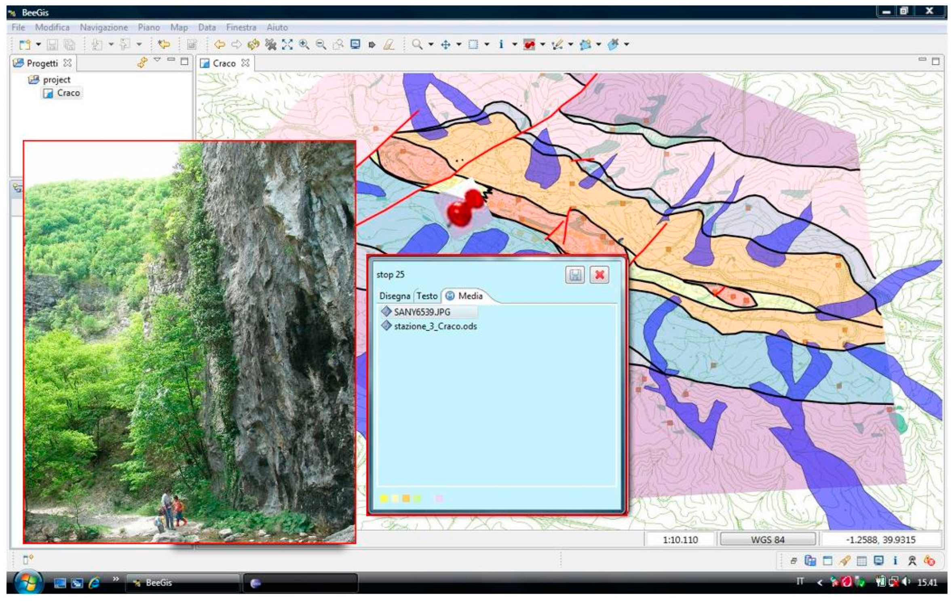952x605 pixels.
Task: Click the link-with-editor icon in Progetti panel
Action: (142, 62)
